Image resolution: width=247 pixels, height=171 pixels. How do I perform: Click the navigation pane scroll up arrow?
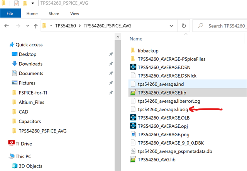click(x=118, y=37)
